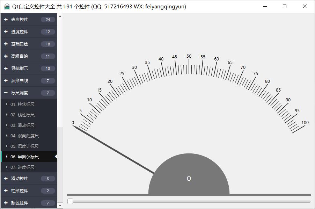The height and width of the screenshot is (209, 315).
Task: Expand the 颜色控件 category
Action: (x=6, y=203)
